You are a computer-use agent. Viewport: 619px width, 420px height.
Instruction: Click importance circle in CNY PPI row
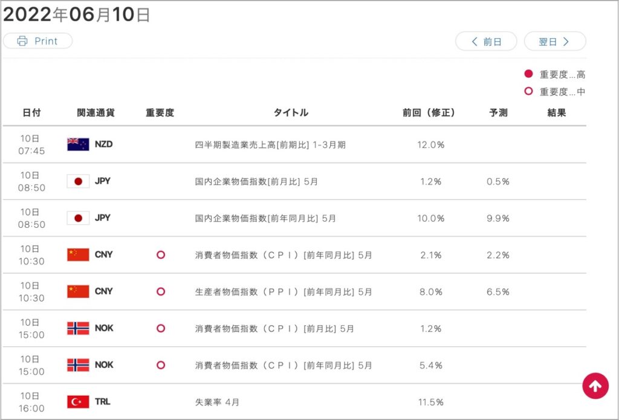[x=161, y=291]
